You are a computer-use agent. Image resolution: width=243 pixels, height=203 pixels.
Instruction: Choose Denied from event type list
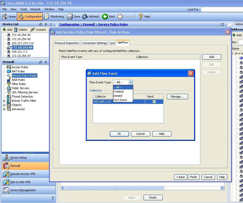coord(123,96)
